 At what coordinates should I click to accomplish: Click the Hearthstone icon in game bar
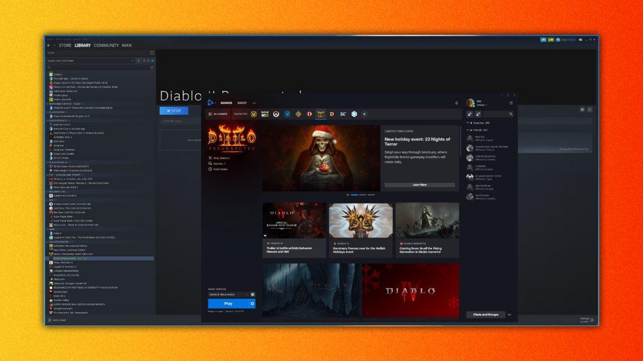298,114
